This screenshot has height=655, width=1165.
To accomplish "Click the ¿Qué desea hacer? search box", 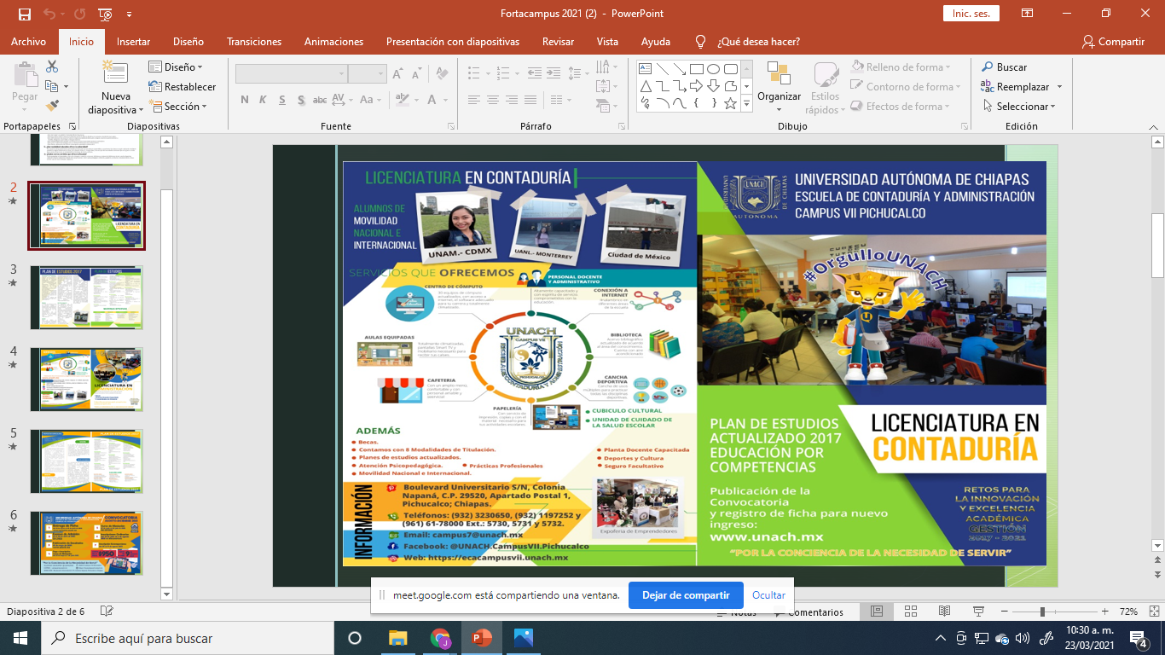I will coord(749,41).
